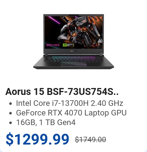Click the $1299.99 sale price
Image resolution: width=147 pixels, height=152 pixels.
tap(37, 139)
